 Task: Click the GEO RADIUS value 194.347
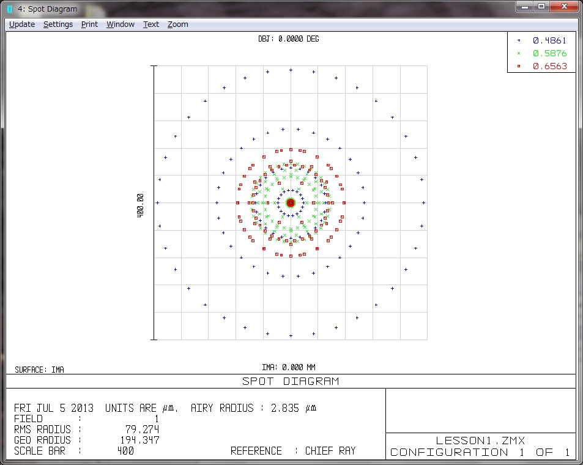click(x=140, y=441)
